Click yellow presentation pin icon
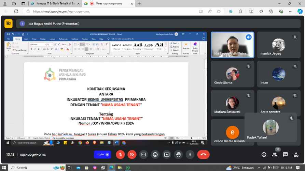Viewport: 305px width, 171px height. pos(9,24)
